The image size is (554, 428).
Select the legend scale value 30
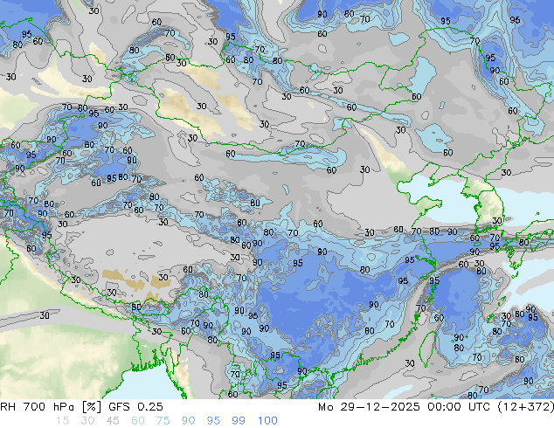87,421
